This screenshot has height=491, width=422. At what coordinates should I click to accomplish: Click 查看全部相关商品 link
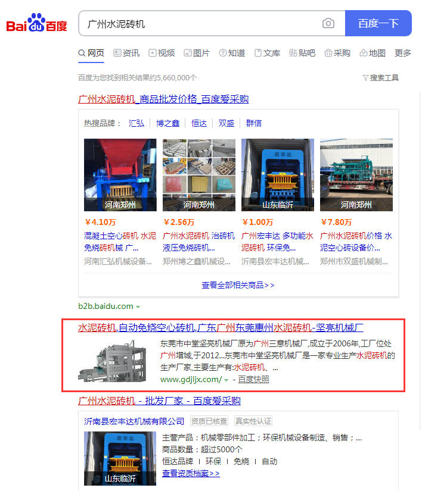pos(238,285)
